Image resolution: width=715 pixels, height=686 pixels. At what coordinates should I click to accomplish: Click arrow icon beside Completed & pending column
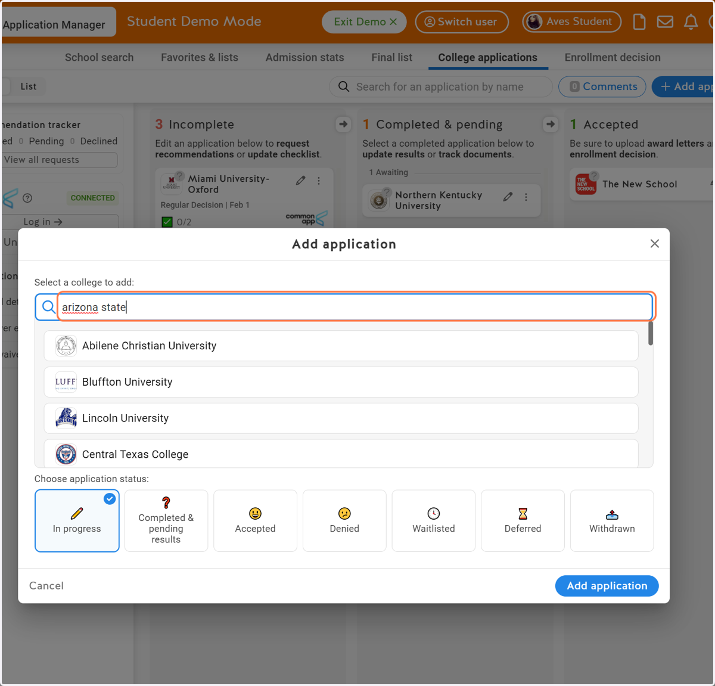[551, 124]
